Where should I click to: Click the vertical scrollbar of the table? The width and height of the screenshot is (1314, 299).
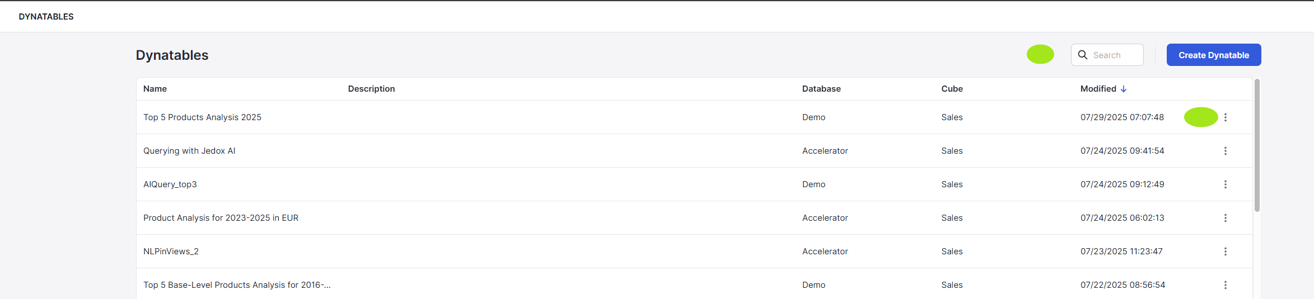coord(1257,145)
